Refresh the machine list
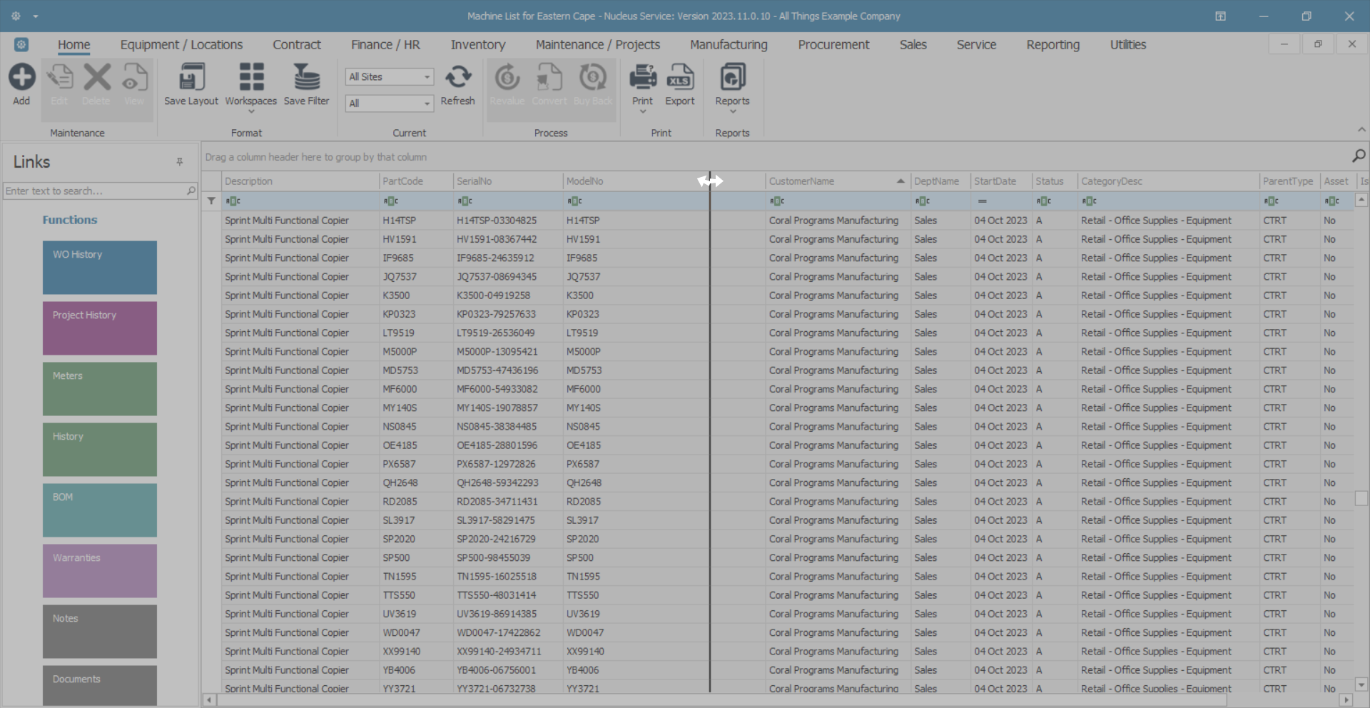 click(458, 77)
